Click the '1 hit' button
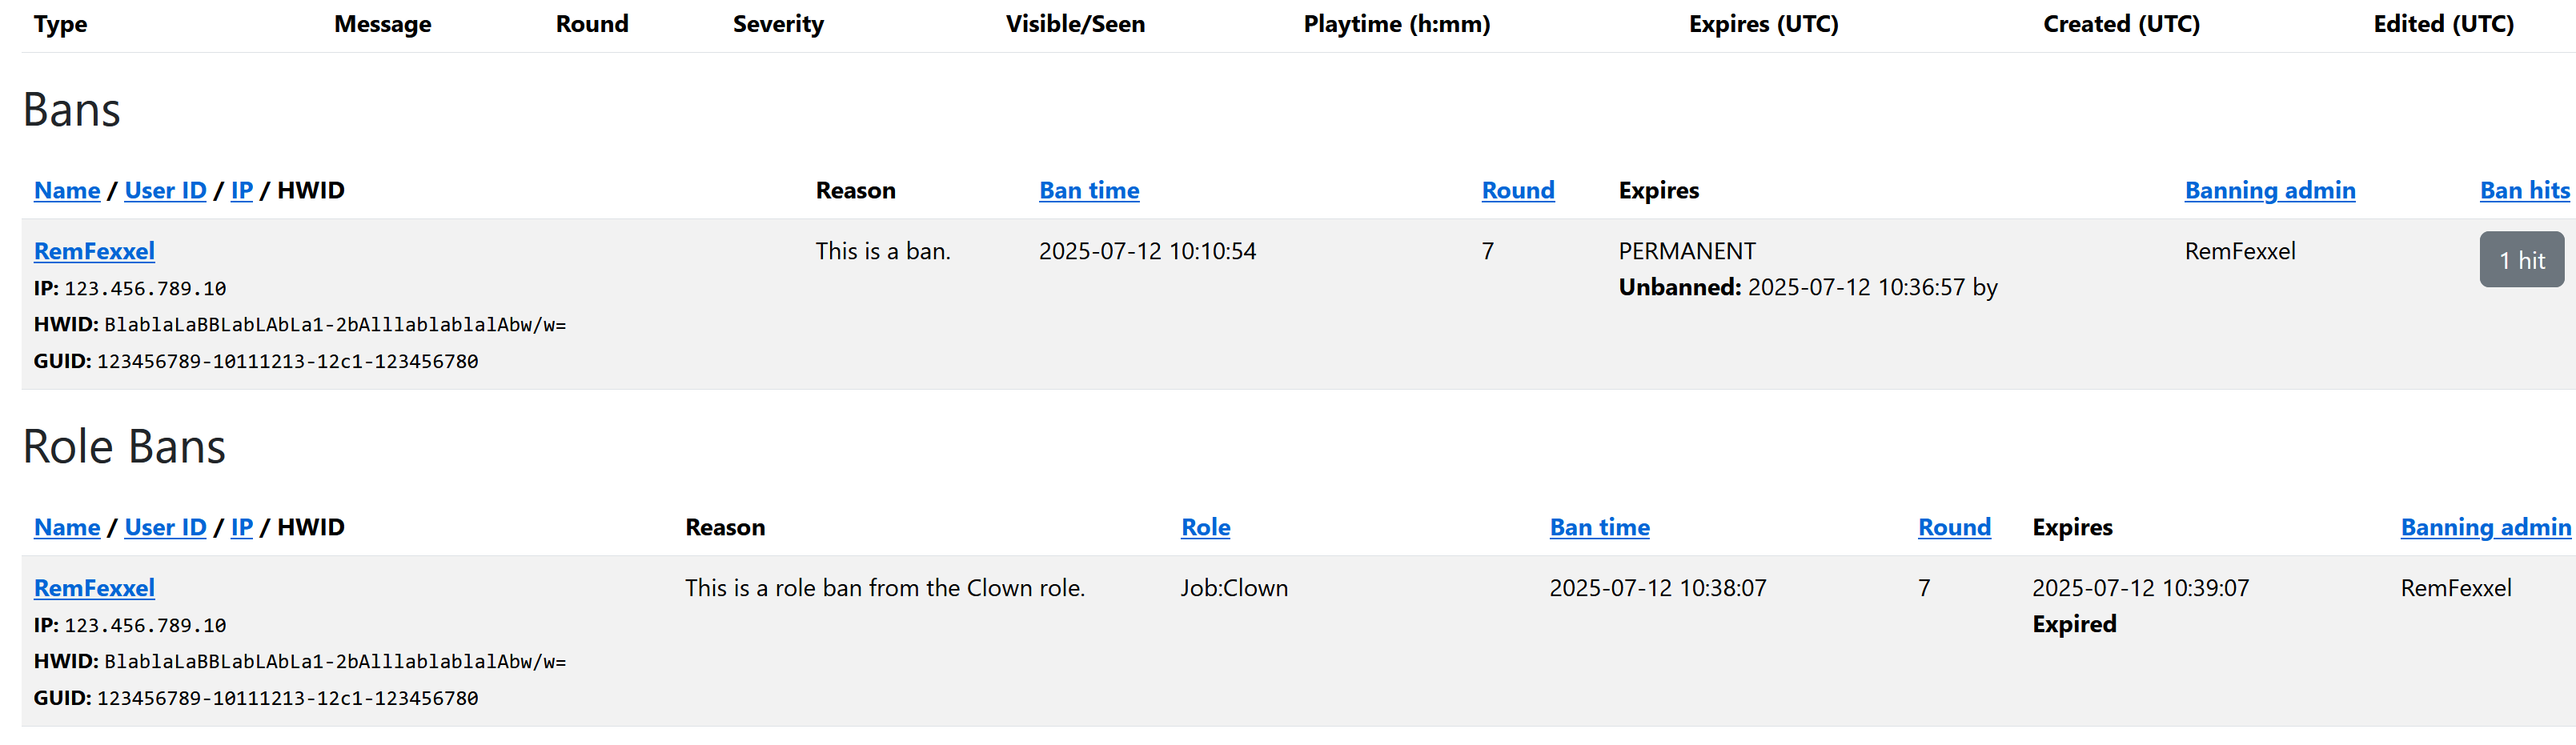The image size is (2576, 745). (2521, 260)
